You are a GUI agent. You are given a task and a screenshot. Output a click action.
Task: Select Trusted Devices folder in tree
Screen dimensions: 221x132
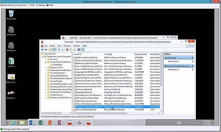pyautogui.click(x=57, y=95)
